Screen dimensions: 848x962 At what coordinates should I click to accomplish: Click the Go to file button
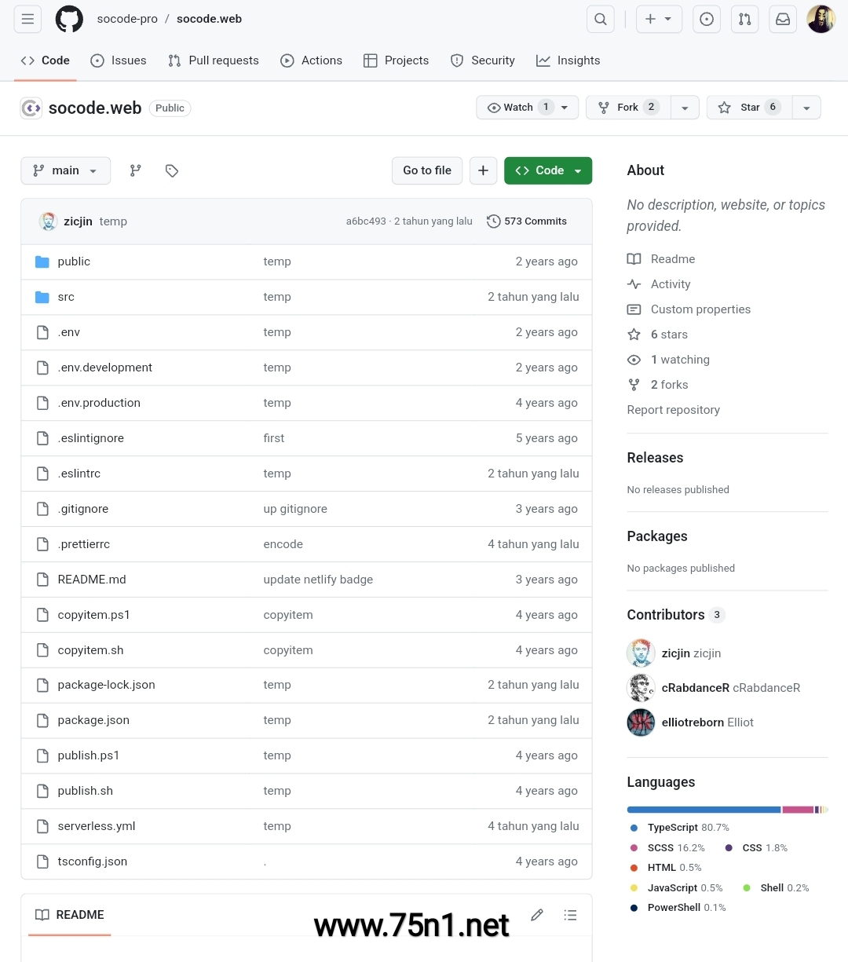point(427,170)
